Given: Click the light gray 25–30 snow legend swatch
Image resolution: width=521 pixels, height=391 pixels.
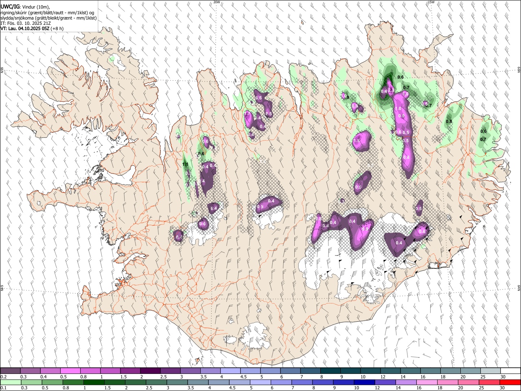Looking at the screenshot, I should (x=490, y=371).
